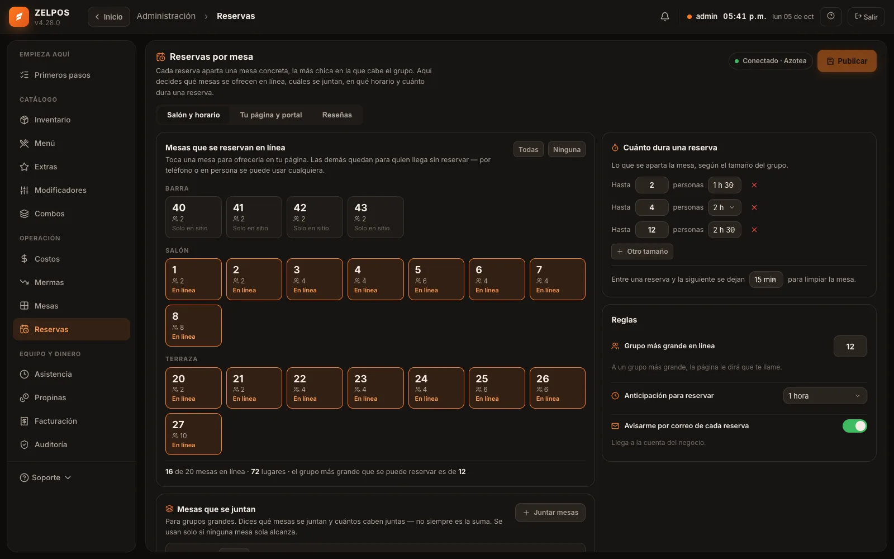
Task: Open Menú in the sidebar
Action: (x=72, y=143)
